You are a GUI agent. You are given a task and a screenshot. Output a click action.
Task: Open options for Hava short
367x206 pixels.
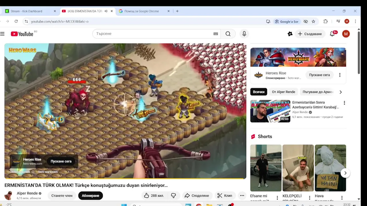point(342,198)
